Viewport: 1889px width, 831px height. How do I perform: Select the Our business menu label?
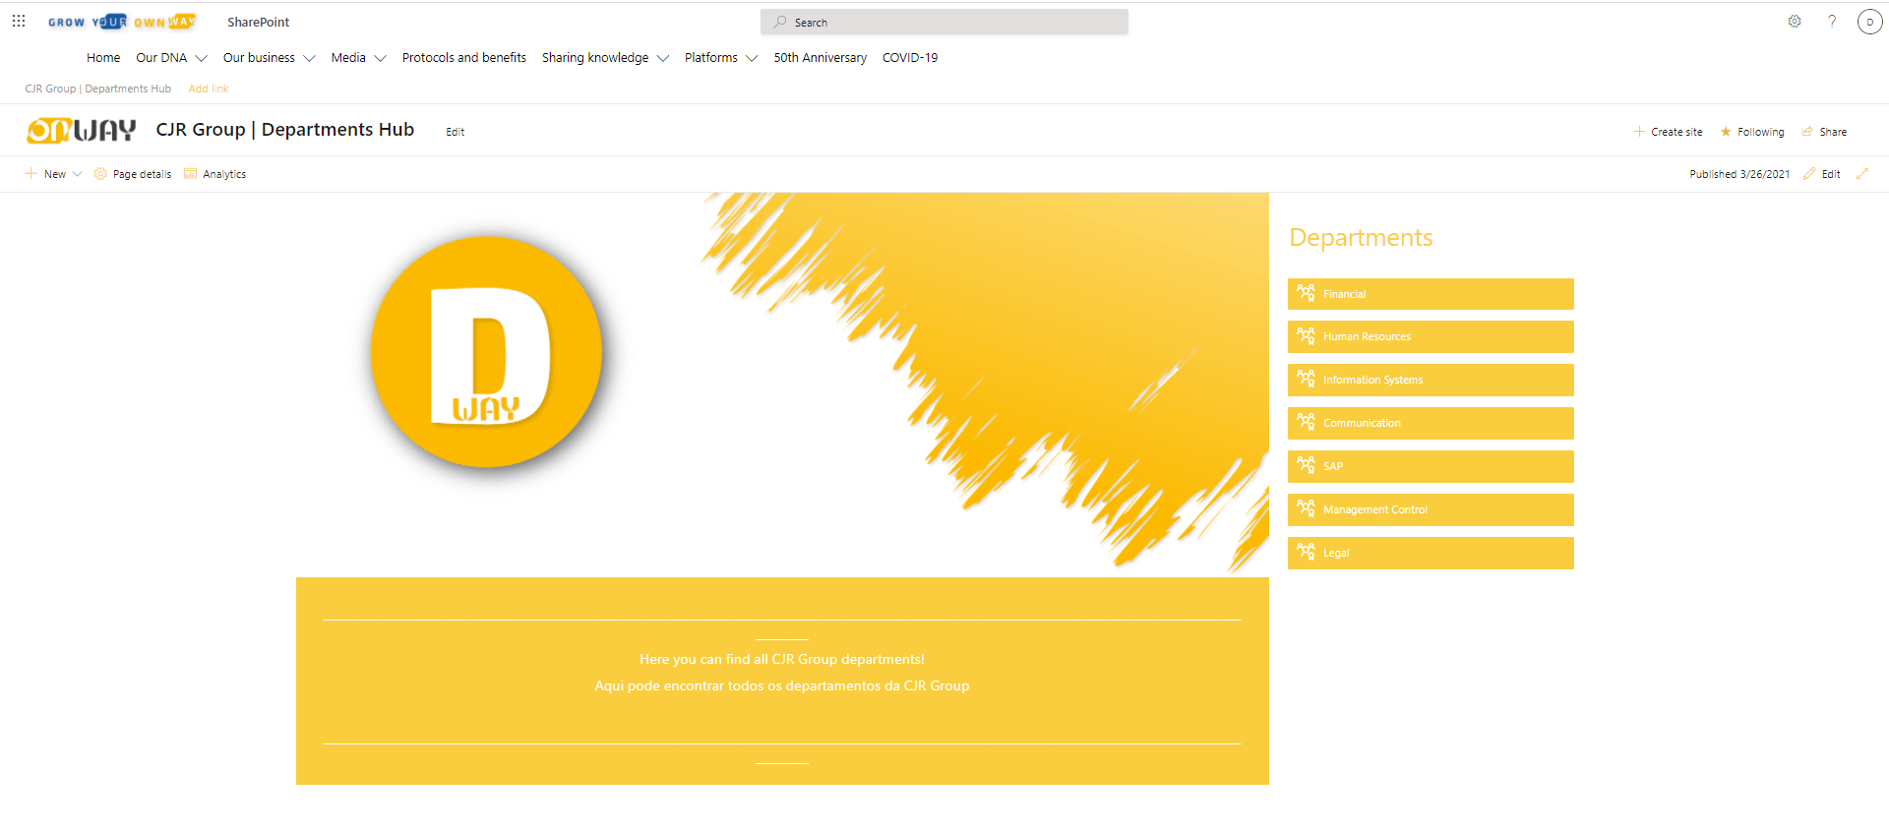click(x=259, y=58)
